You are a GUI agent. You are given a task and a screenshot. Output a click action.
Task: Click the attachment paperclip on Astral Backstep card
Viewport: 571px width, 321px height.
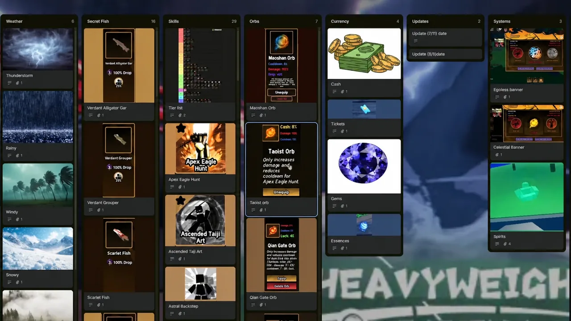point(180,313)
